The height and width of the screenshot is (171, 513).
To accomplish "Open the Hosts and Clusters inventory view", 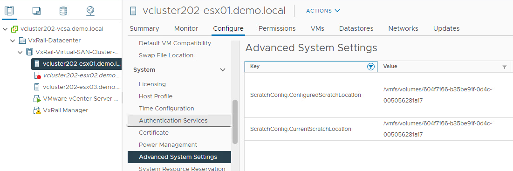I will pyautogui.click(x=9, y=11).
